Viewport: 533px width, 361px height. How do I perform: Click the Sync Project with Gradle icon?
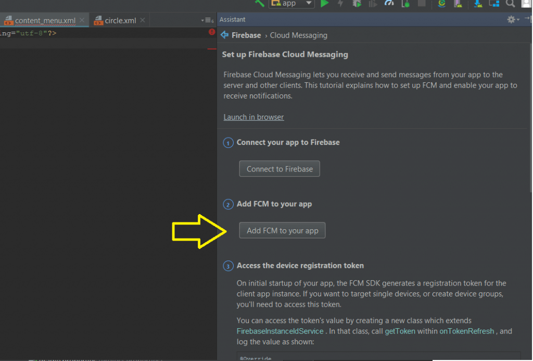(441, 4)
